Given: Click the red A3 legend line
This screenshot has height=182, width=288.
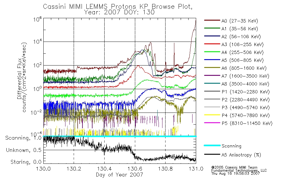Looking at the screenshot, I should pyautogui.click(x=212, y=44).
